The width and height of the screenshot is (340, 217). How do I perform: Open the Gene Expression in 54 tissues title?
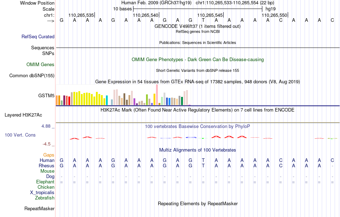click(198, 82)
